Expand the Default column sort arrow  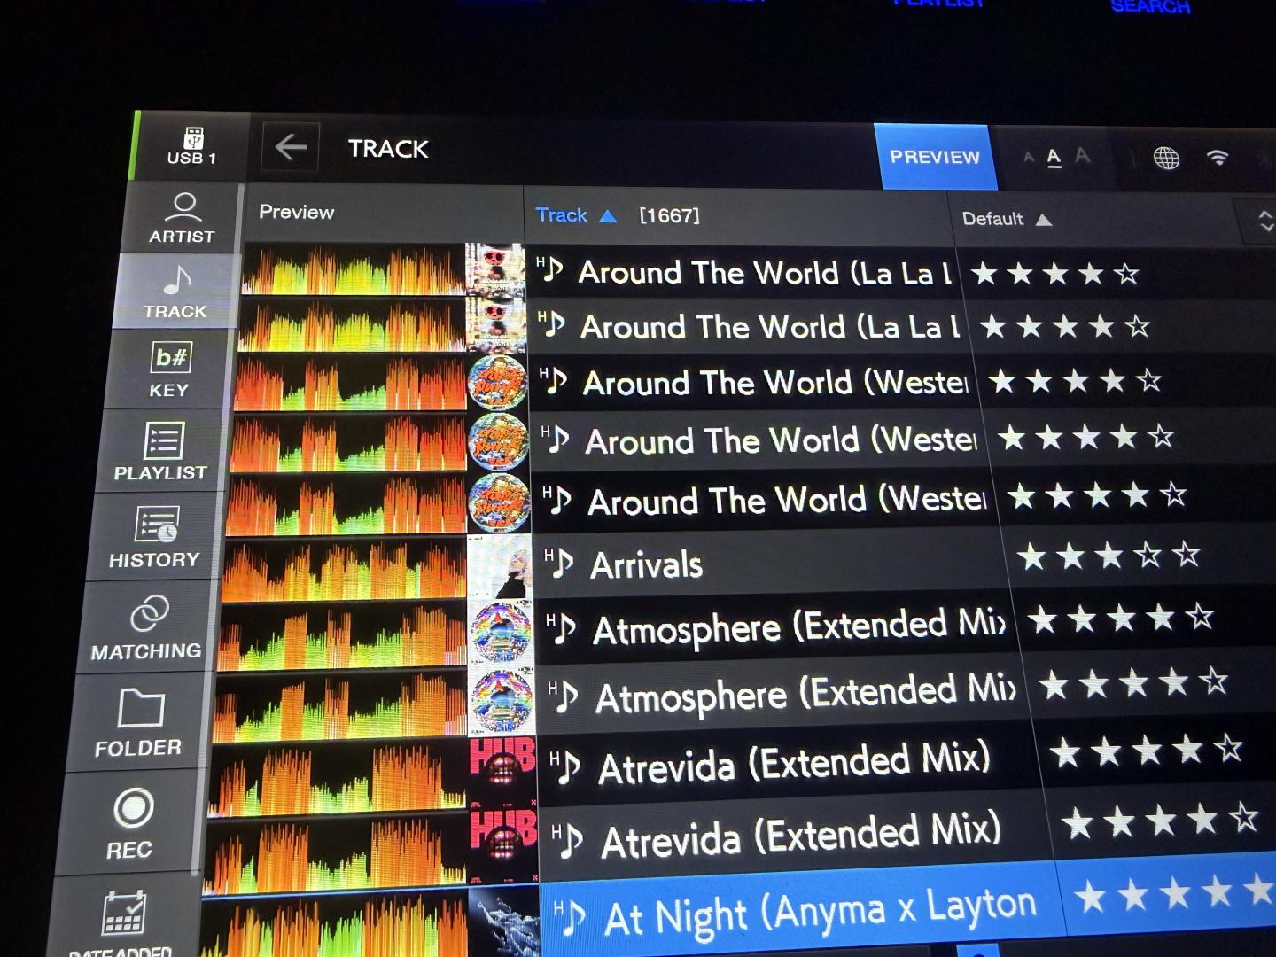(x=1044, y=220)
